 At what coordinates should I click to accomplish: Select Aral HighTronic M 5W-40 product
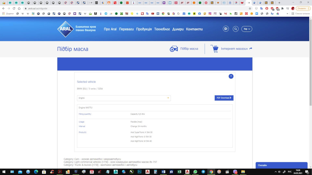click(141, 141)
